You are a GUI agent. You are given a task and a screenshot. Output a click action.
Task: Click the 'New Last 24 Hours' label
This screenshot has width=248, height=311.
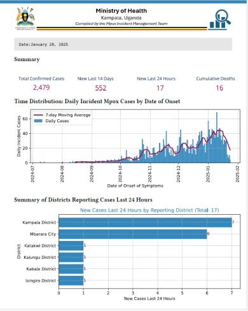pyautogui.click(x=156, y=78)
